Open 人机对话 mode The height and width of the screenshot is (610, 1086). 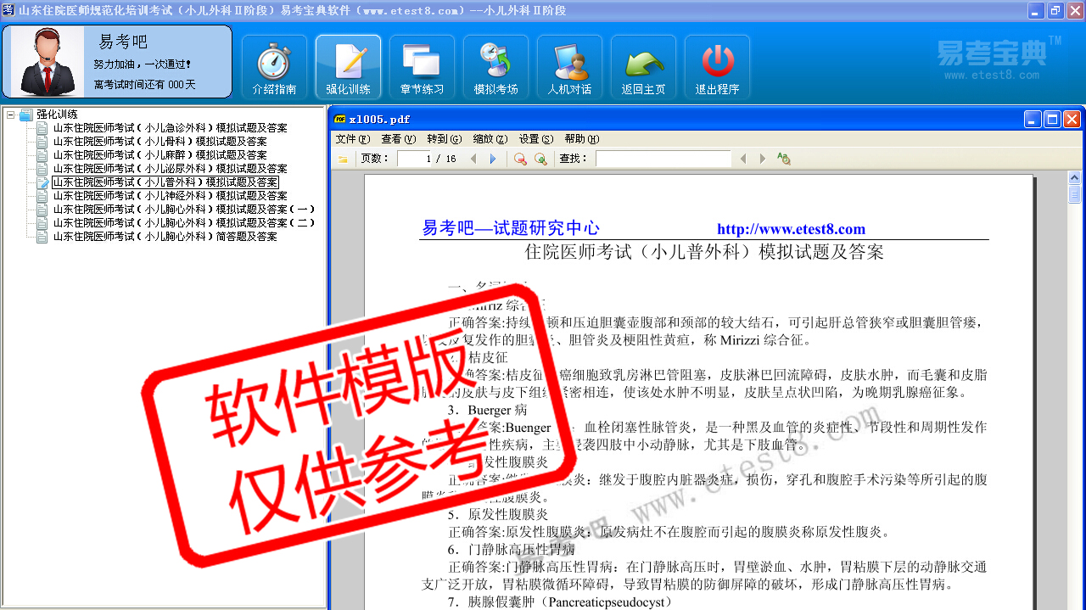pos(569,67)
